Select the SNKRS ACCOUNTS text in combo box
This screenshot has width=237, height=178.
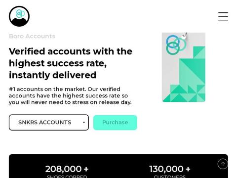coord(45,123)
